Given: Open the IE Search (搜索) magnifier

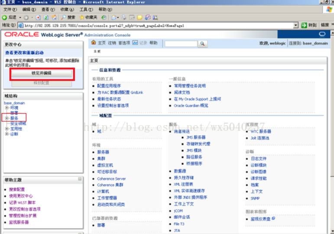Looking at the screenshot, I should [x=64, y=17].
